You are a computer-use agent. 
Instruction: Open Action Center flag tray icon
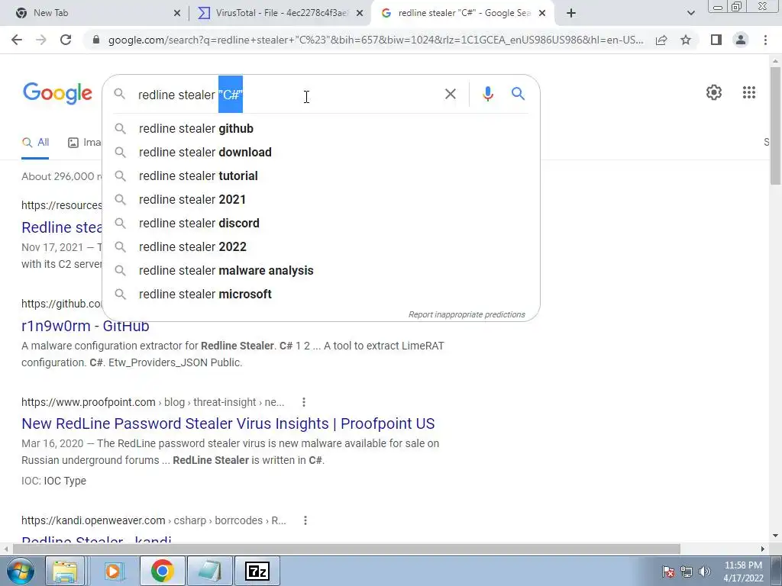(x=668, y=572)
